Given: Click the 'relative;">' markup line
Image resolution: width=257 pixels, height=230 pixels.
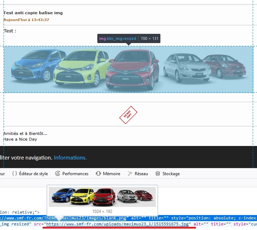Looking at the screenshot, I should (20, 212).
